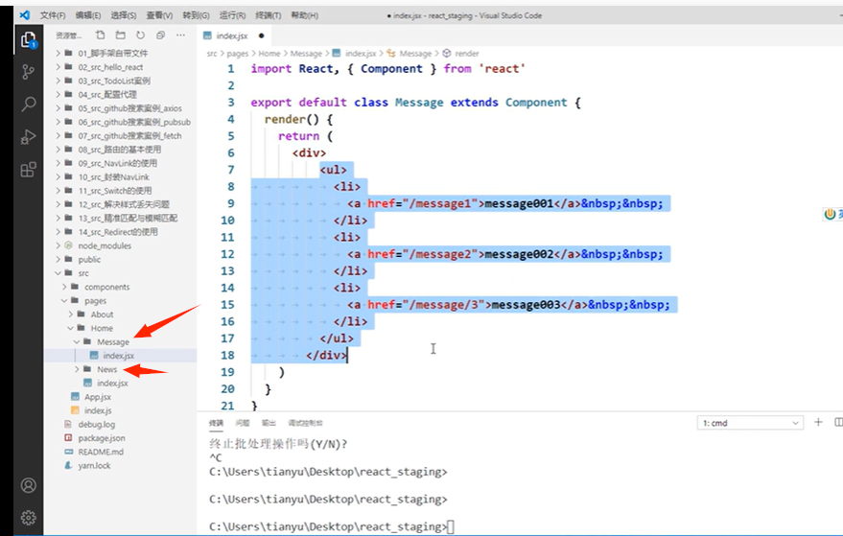The width and height of the screenshot is (843, 536).
Task: Expand the 01_脚手架自带文件 folder
Action: 121,54
